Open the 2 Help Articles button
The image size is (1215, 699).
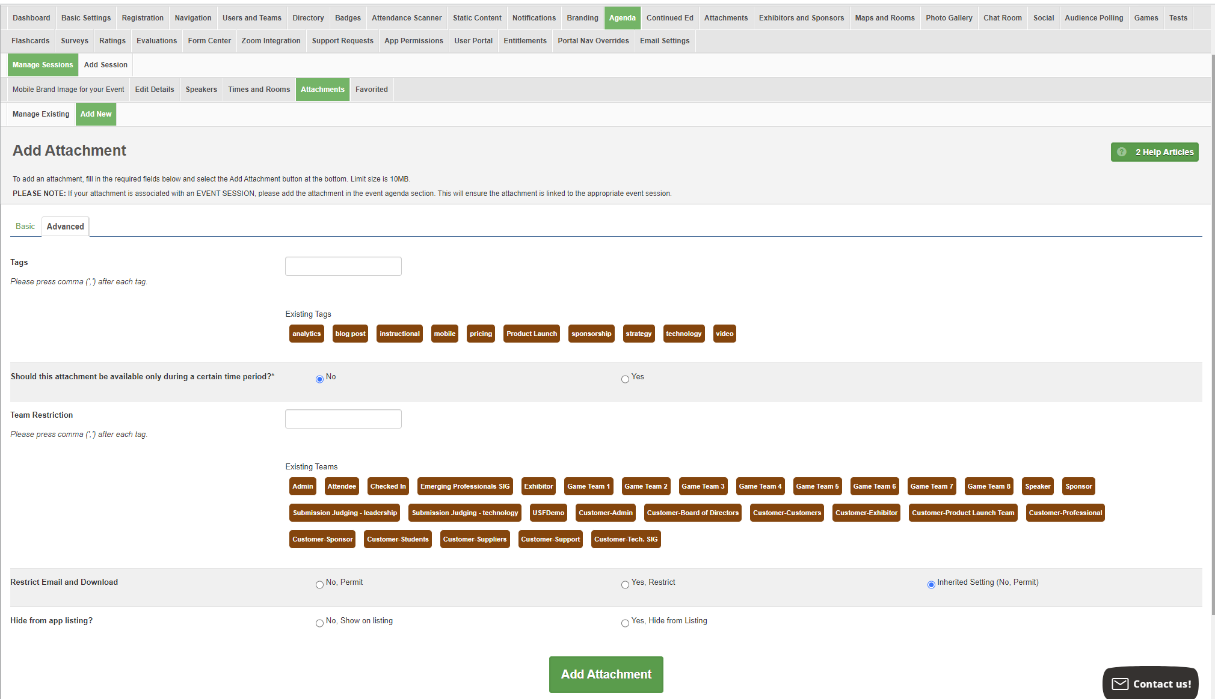[x=1163, y=152]
